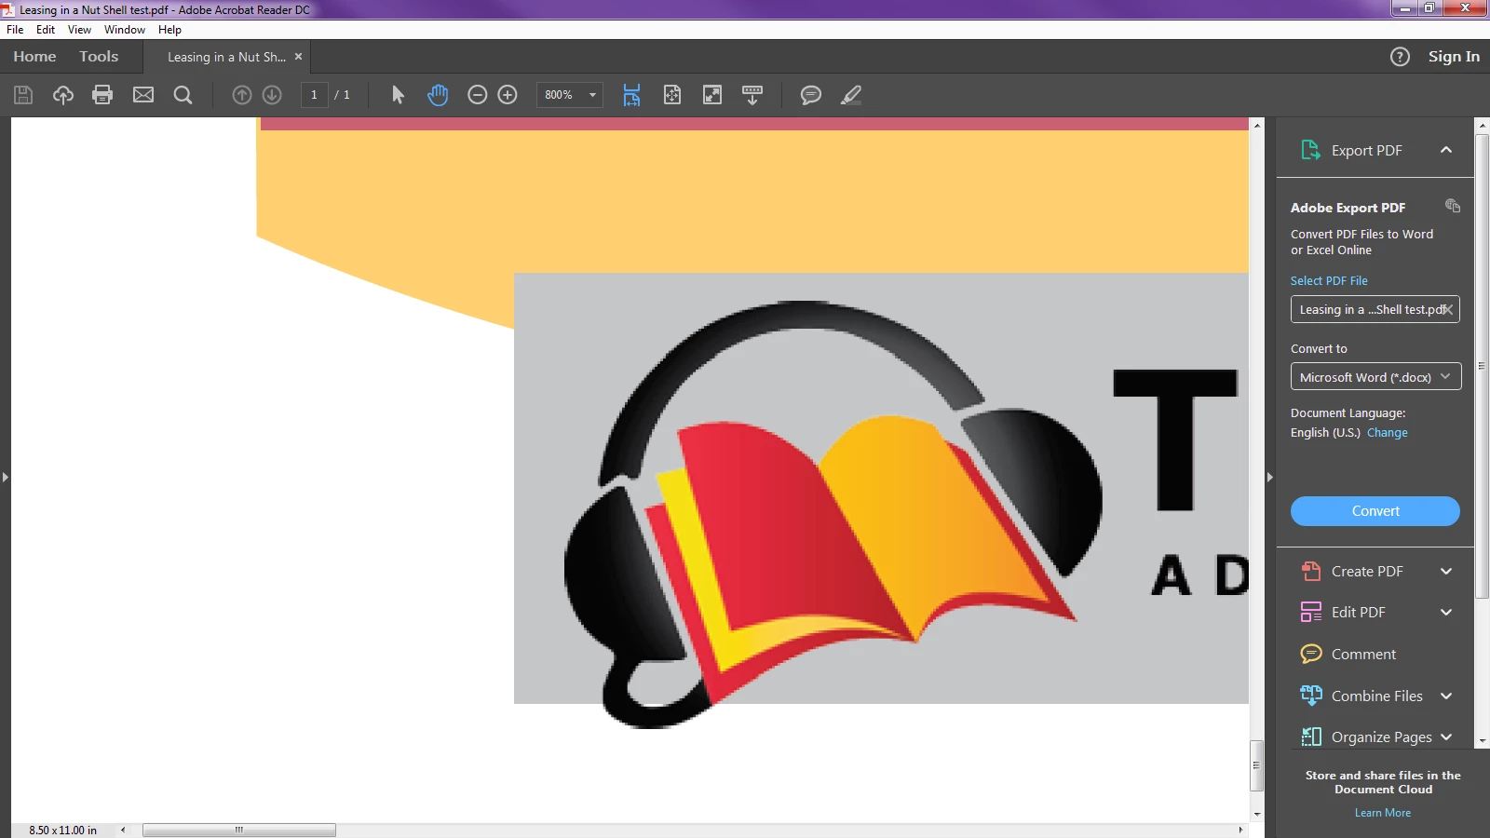
Task: Upload file to cloud icon
Action: 63,95
